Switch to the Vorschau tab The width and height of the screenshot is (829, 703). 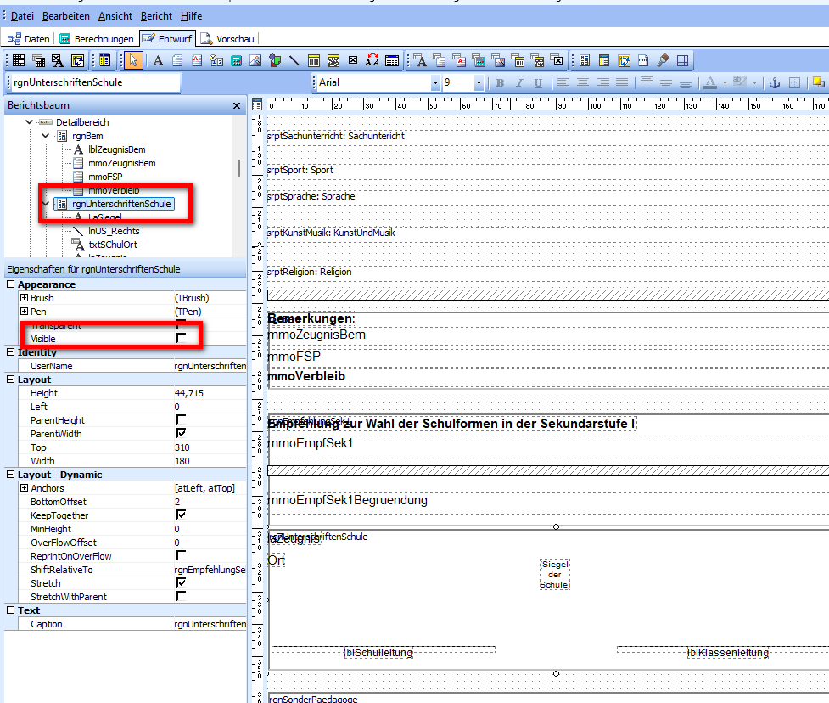(228, 38)
